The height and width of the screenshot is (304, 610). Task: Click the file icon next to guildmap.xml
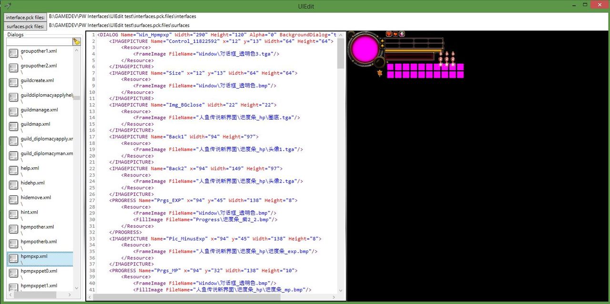pyautogui.click(x=13, y=127)
